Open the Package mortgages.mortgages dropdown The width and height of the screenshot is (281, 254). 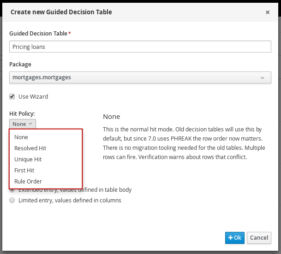tap(140, 77)
